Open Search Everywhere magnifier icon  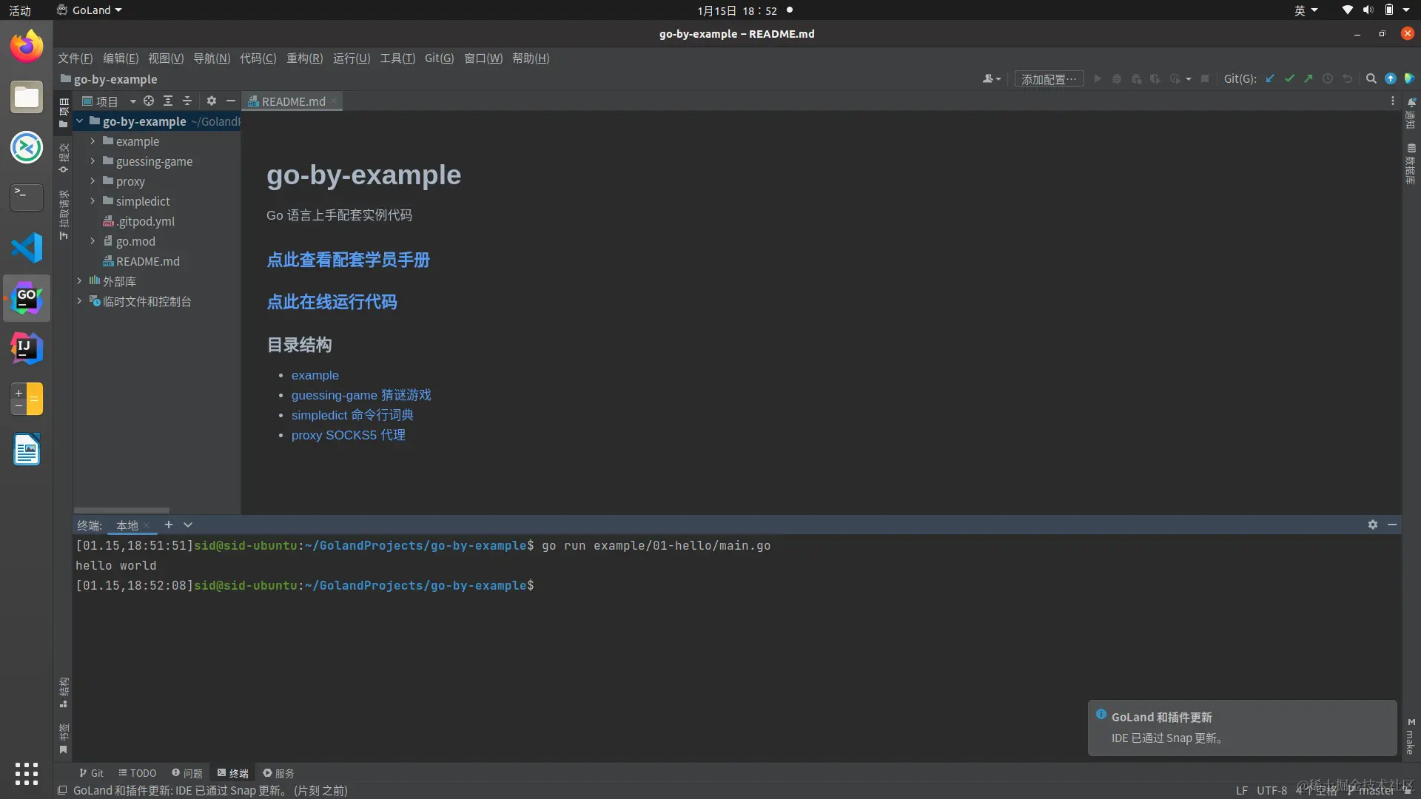point(1371,78)
